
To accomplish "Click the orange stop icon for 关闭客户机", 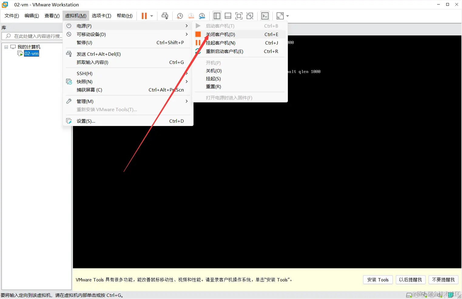I will coord(198,34).
